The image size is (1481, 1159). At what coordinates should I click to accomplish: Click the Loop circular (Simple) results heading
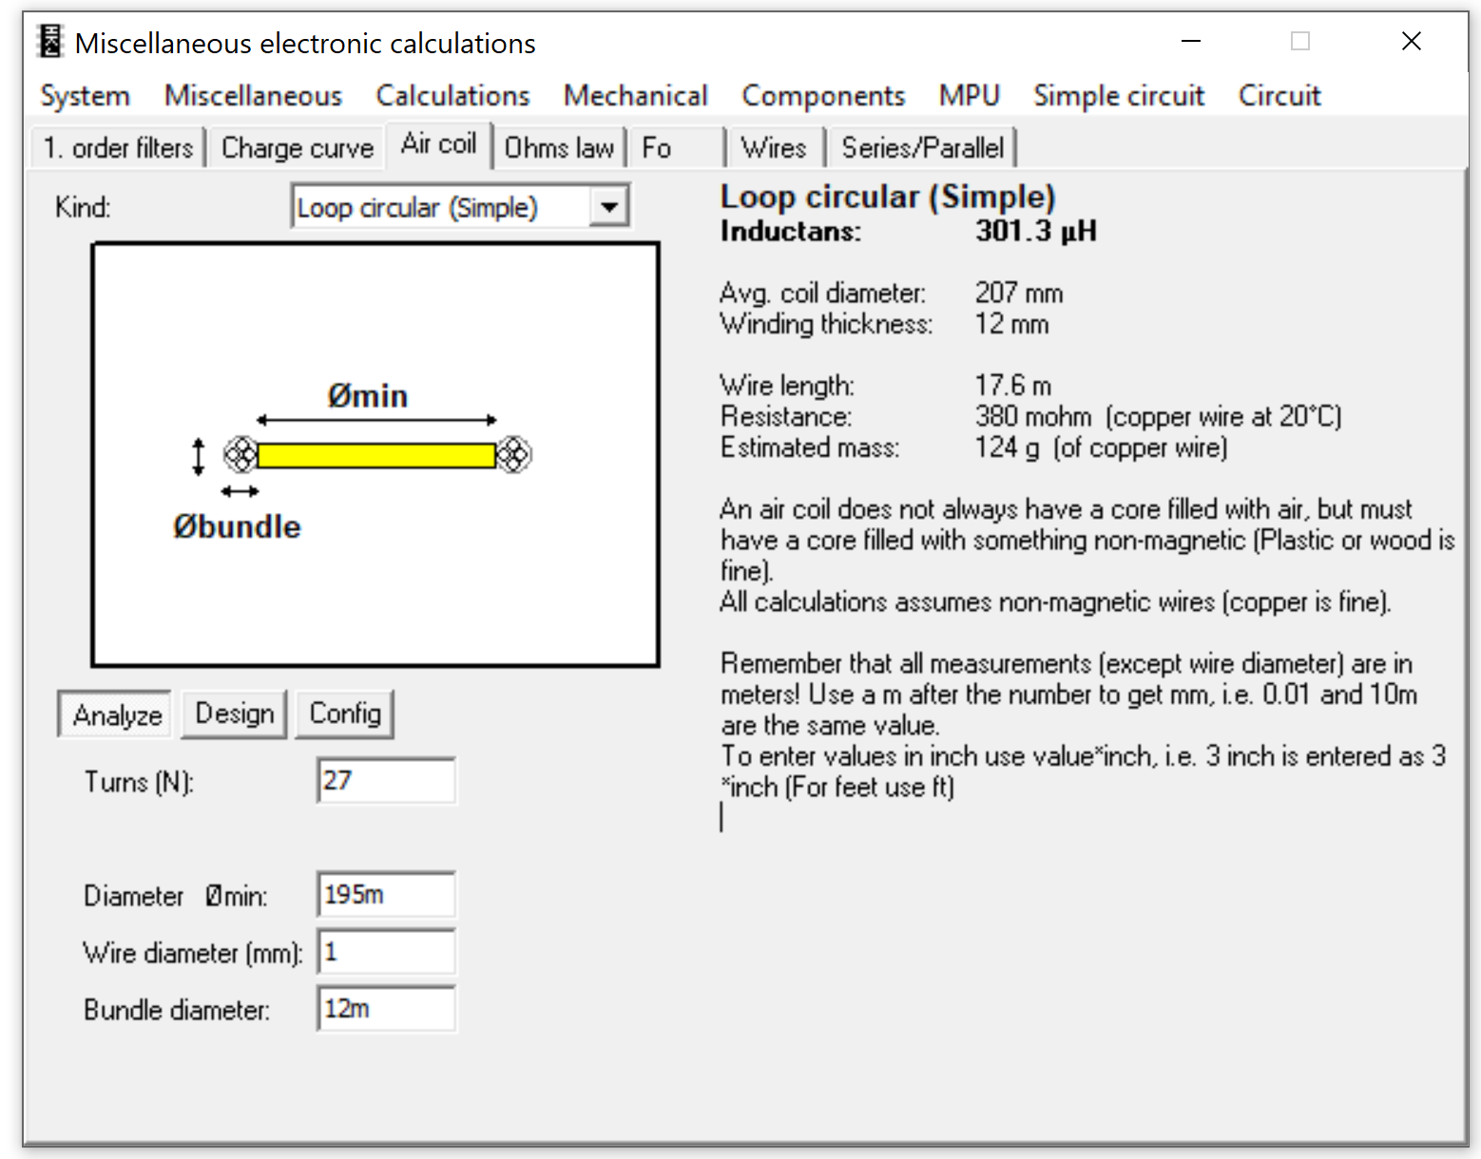pos(888,197)
